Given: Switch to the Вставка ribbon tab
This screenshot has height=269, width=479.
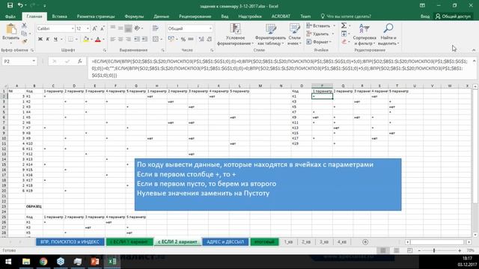Looking at the screenshot, I should pos(59,16).
